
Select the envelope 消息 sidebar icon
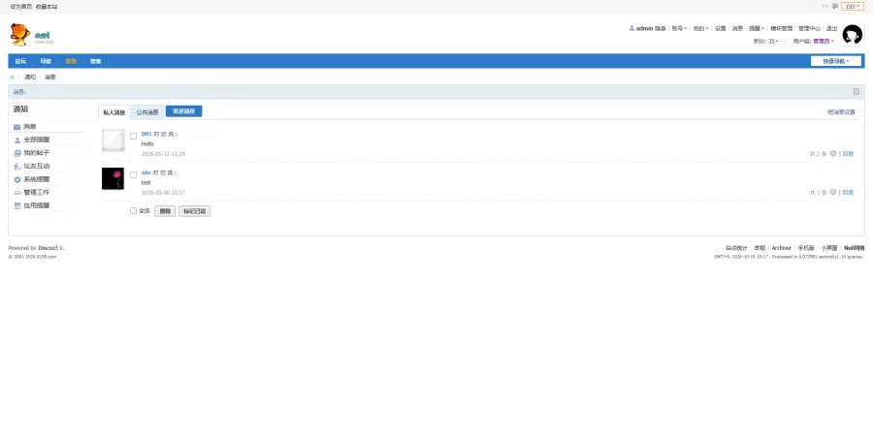[x=17, y=127]
